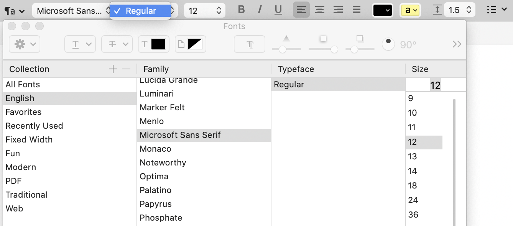
Task: Remove the selected font collection
Action: pyautogui.click(x=126, y=69)
